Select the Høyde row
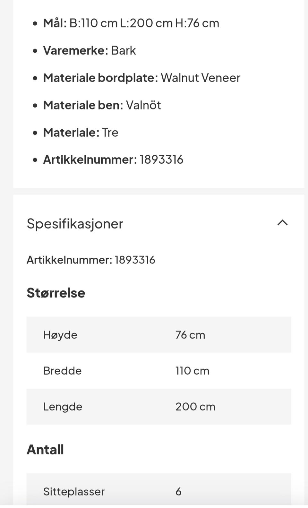The width and height of the screenshot is (308, 508). click(158, 335)
